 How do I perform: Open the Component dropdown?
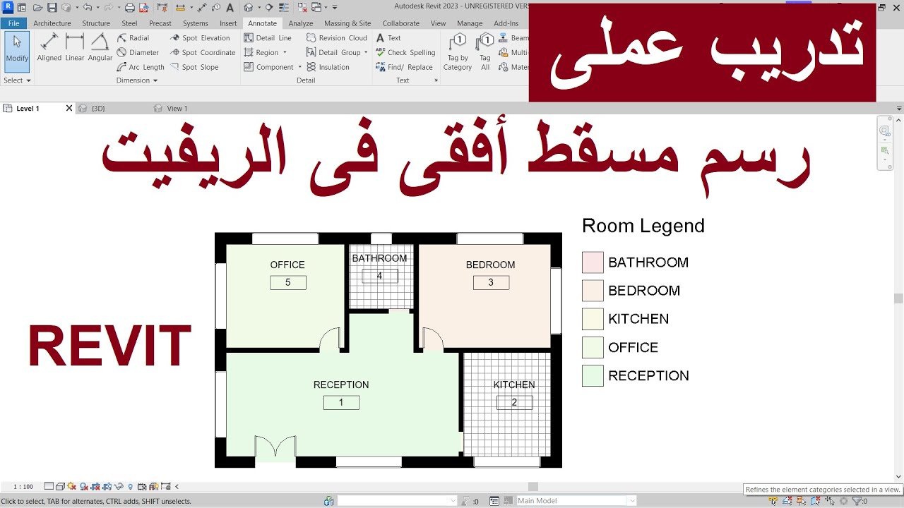coord(299,67)
